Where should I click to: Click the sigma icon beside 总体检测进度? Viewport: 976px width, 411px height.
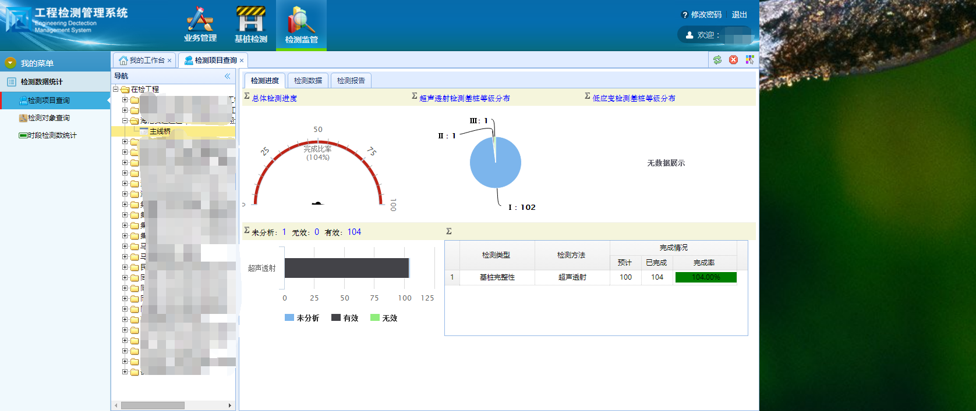(247, 97)
